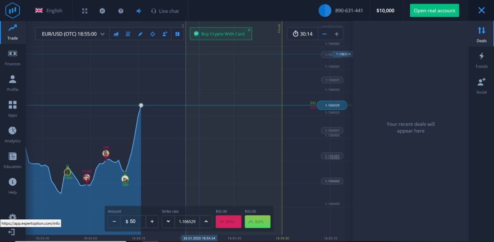This screenshot has height=242, width=494.
Task: Change language from English
Action: (49, 11)
